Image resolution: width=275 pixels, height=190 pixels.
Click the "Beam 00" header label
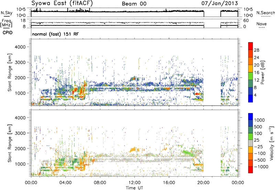tap(134, 4)
